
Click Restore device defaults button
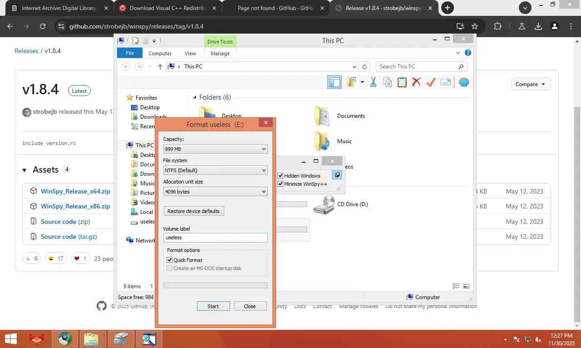pyautogui.click(x=194, y=211)
